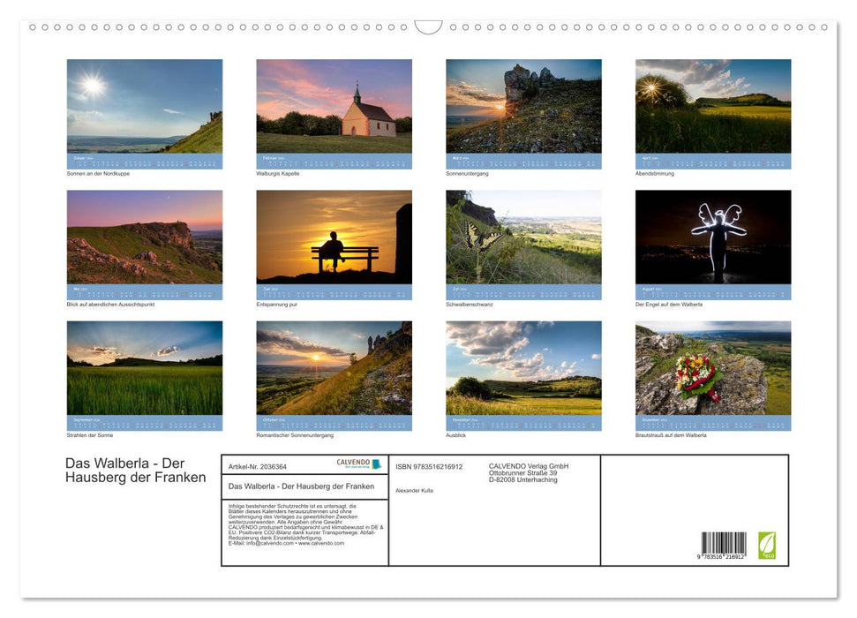Expand the January calendar grid strip
The height and width of the screenshot is (618, 857).
pyautogui.click(x=144, y=161)
